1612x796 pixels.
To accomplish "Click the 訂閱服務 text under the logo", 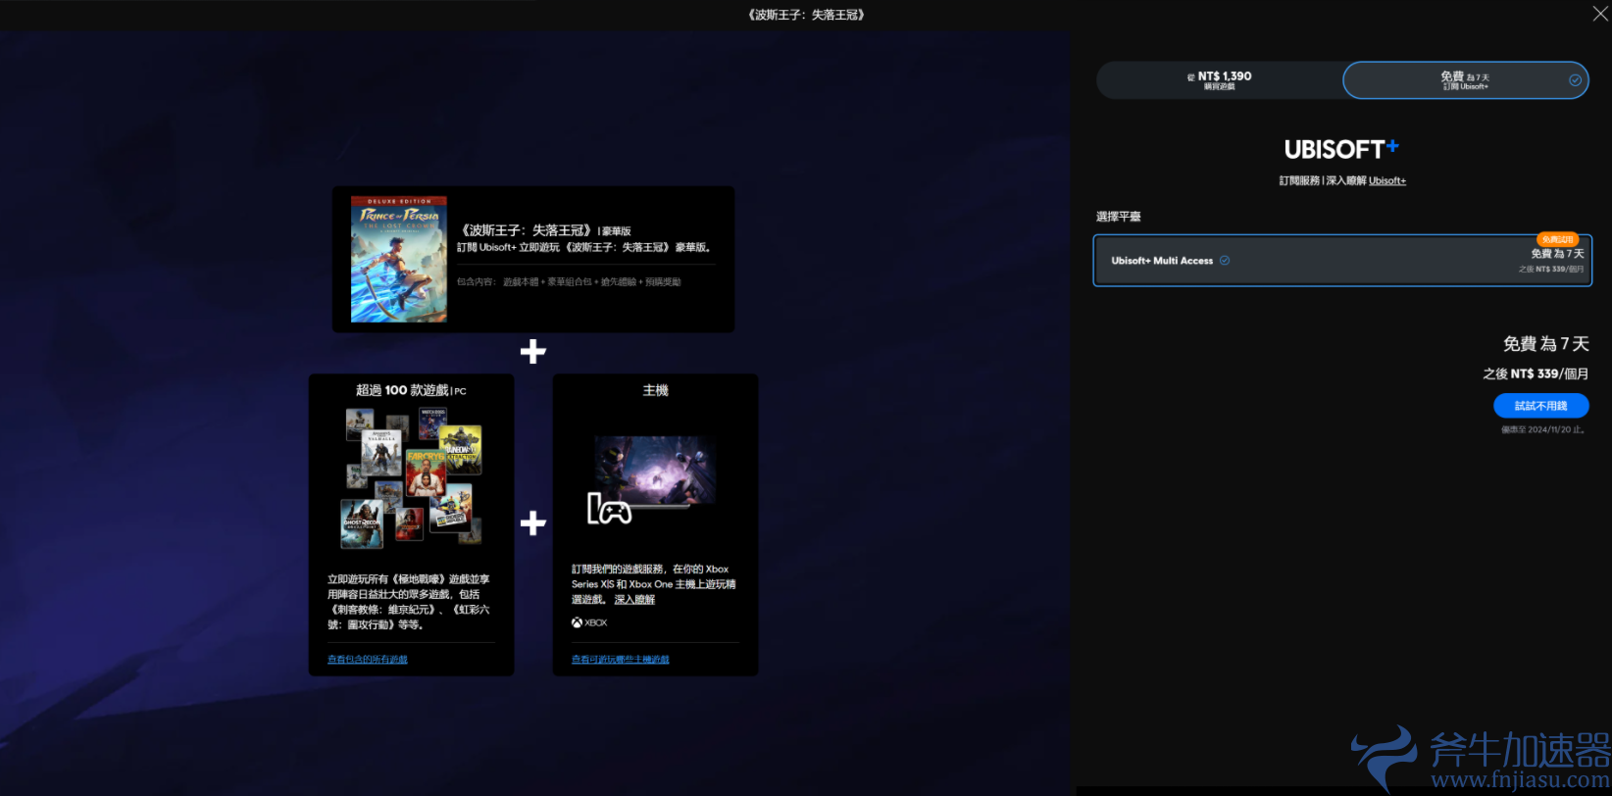I will click(x=1299, y=180).
